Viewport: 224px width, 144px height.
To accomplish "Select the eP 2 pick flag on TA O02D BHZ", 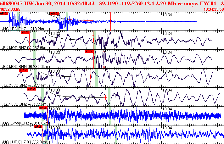I will pyautogui.click(x=24, y=70).
